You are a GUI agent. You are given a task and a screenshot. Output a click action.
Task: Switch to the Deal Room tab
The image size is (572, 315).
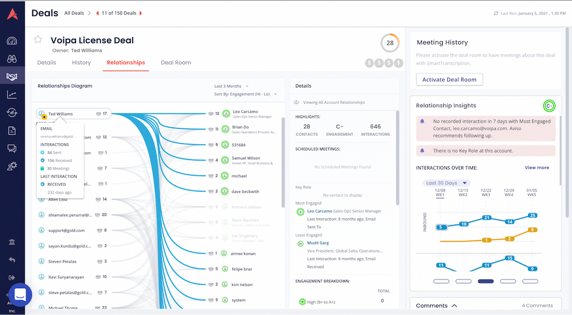(x=176, y=62)
